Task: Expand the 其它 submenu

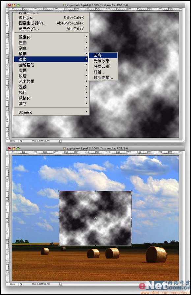Action: pyautogui.click(x=51, y=103)
